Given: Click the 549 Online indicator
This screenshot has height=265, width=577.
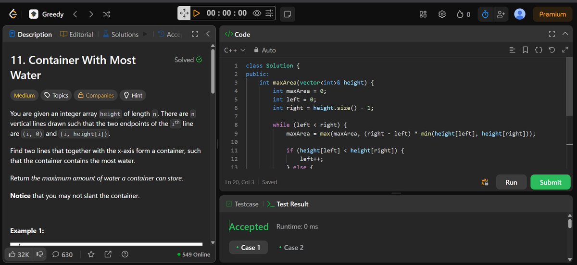Looking at the screenshot, I should tap(194, 254).
